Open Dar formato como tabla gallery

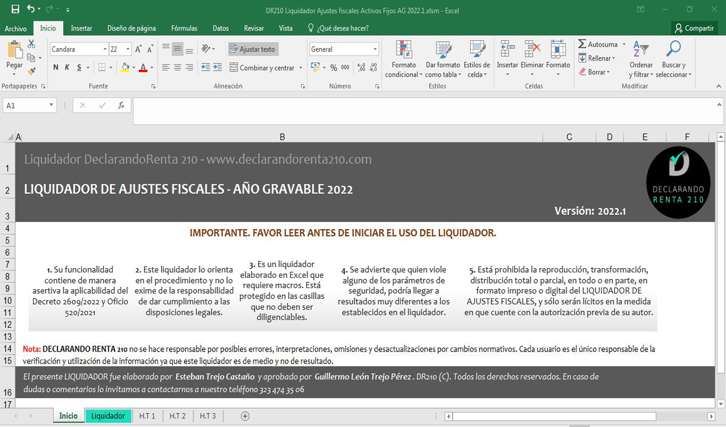[x=443, y=60]
